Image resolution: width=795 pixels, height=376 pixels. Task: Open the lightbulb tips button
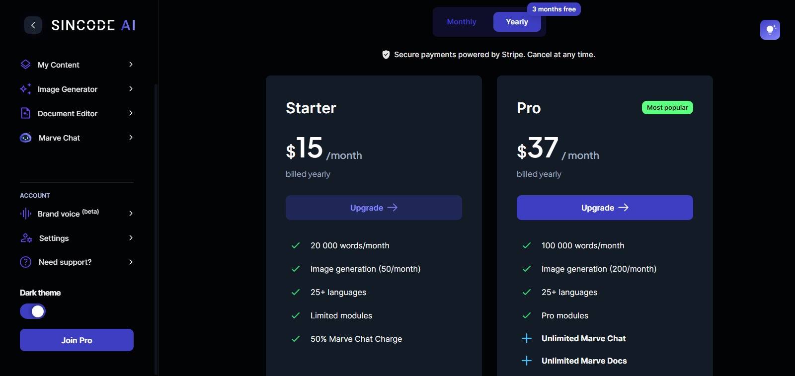click(x=770, y=30)
